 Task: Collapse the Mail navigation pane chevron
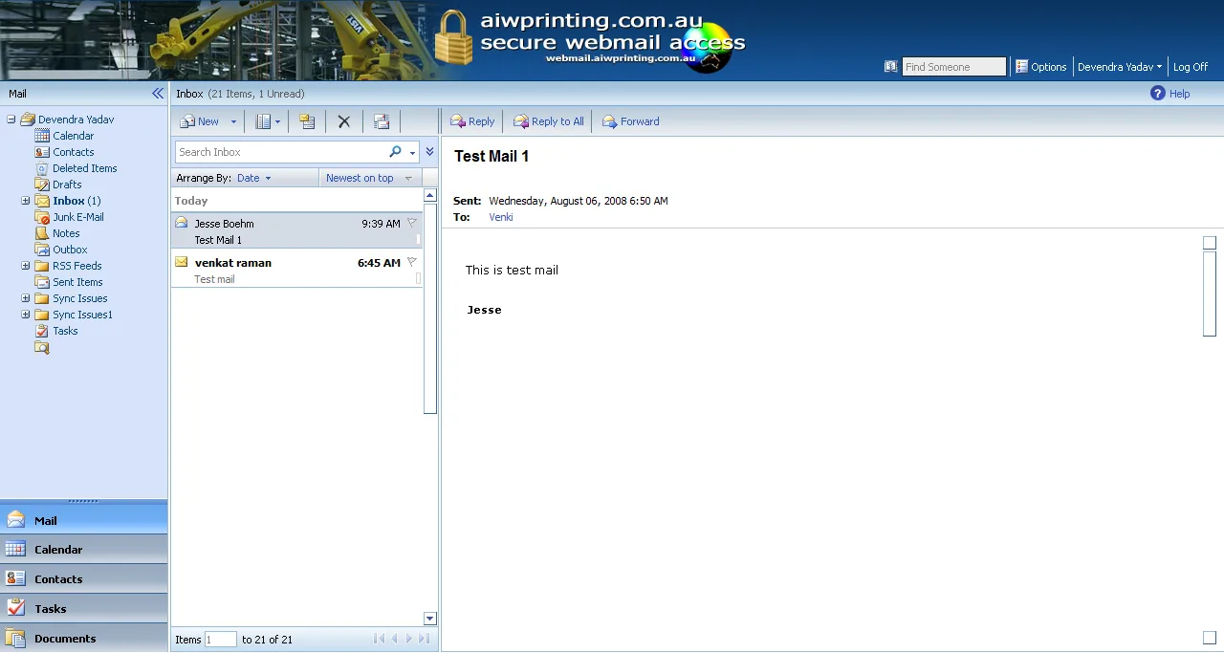[x=158, y=94]
